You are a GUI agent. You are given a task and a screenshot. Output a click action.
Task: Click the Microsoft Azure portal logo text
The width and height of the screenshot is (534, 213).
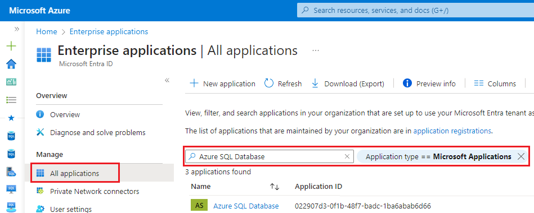point(39,11)
